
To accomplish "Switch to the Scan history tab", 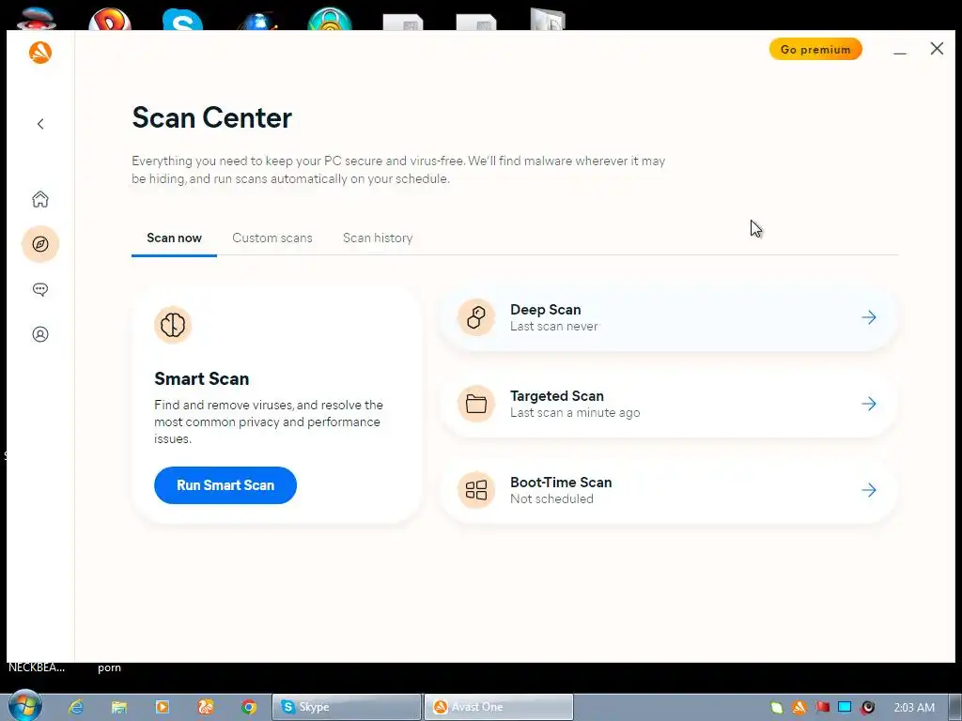I will click(378, 238).
